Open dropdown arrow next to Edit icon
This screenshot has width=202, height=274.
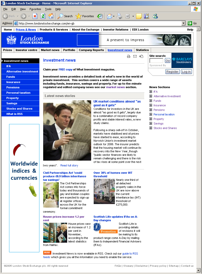[x=133, y=16]
